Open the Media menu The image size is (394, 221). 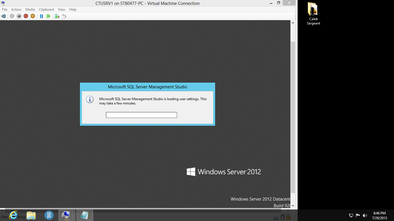click(x=30, y=9)
